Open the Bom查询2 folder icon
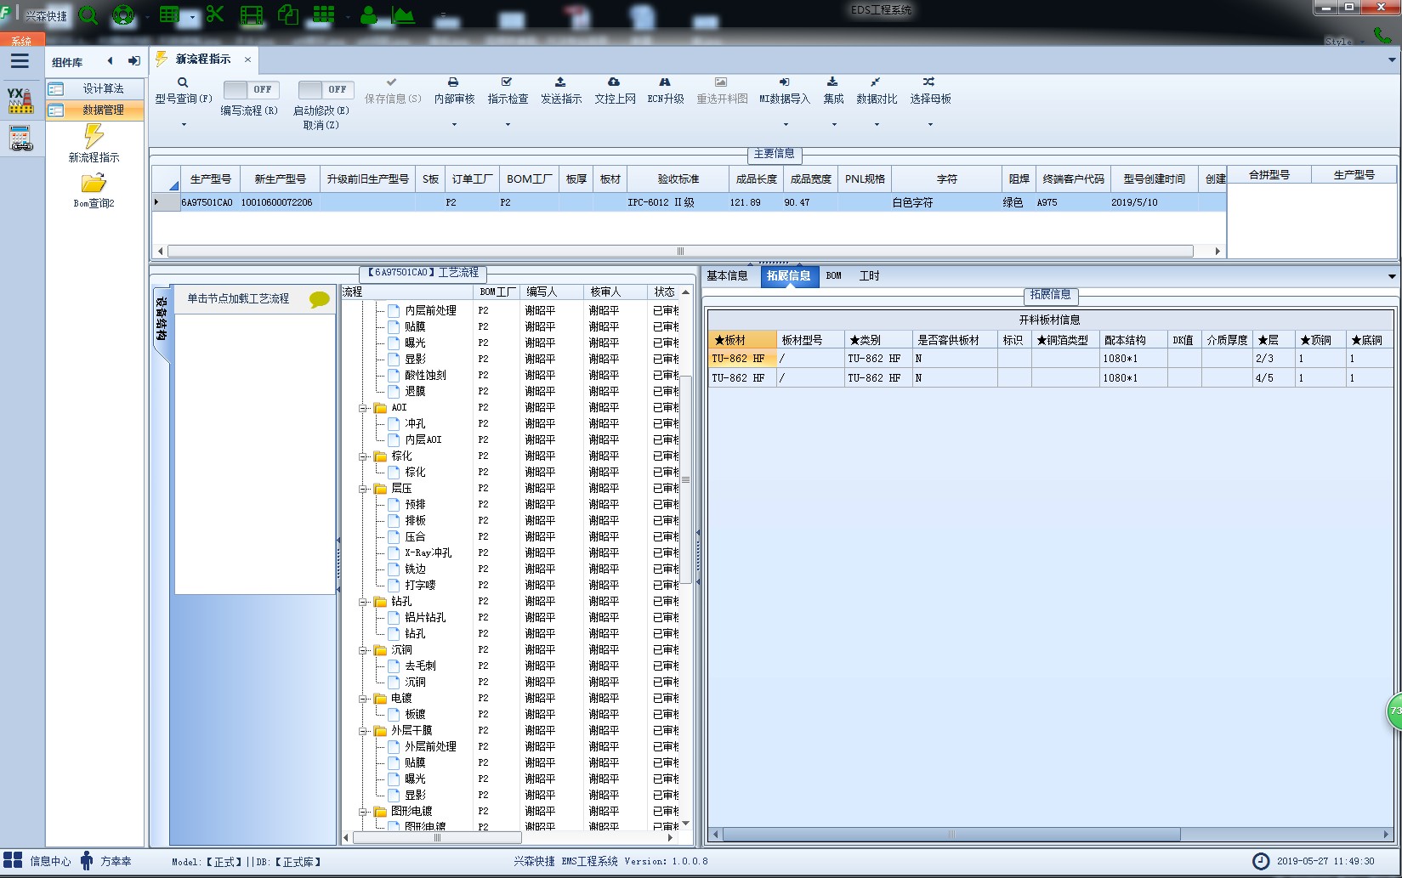This screenshot has height=878, width=1402. point(94,184)
